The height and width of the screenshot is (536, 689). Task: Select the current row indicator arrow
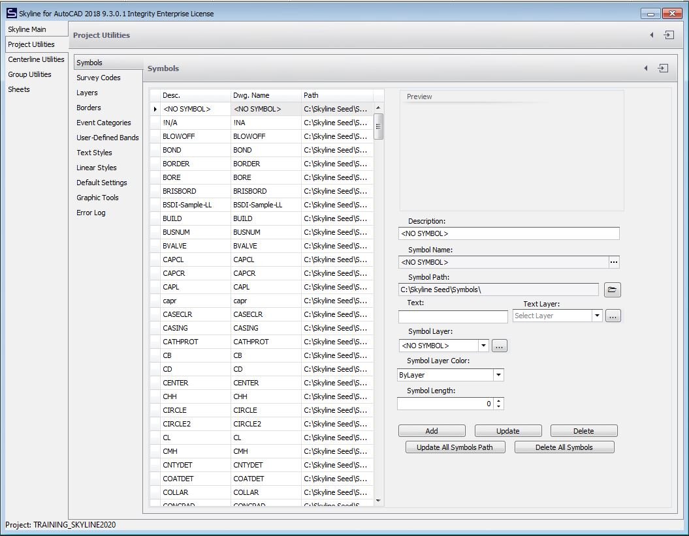point(155,109)
